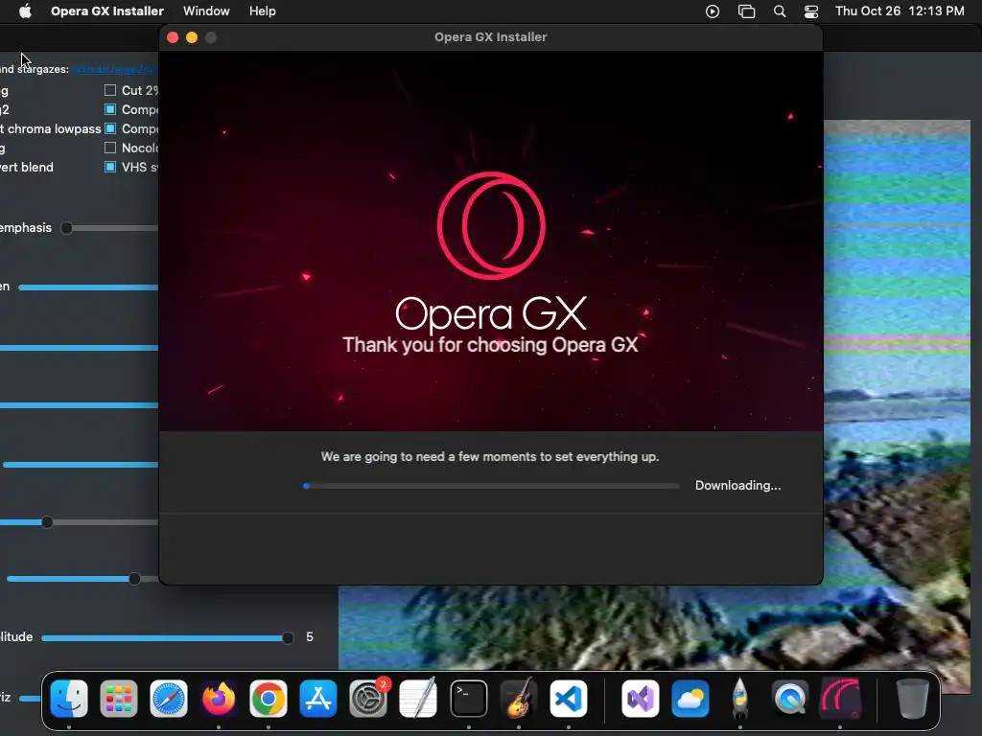This screenshot has width=982, height=736.
Task: Open the QuickTime Q icon in dock
Action: (790, 699)
